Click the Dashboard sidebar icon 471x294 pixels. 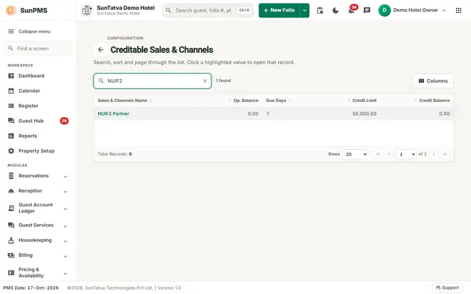pos(11,76)
